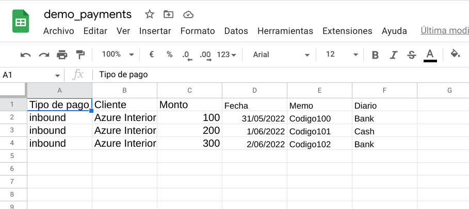Open the Formato menu

pos(198,31)
